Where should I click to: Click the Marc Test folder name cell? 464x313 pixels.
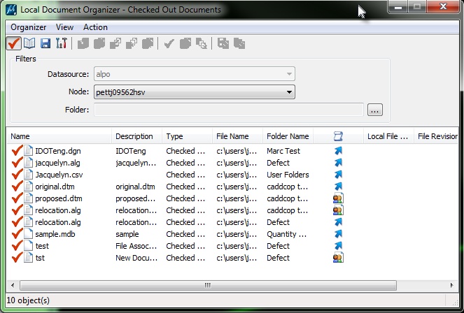click(x=283, y=151)
